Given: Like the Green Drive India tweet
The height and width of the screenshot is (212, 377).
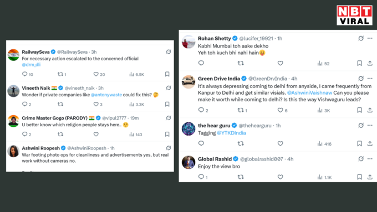Looking at the screenshot, I should [280, 110].
